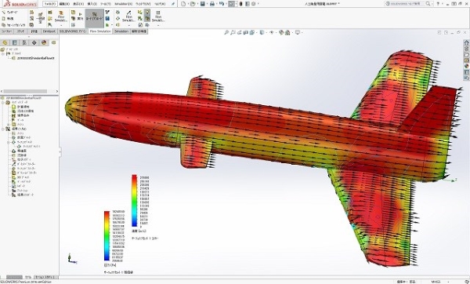Click the large load/unload results button

click(95, 17)
